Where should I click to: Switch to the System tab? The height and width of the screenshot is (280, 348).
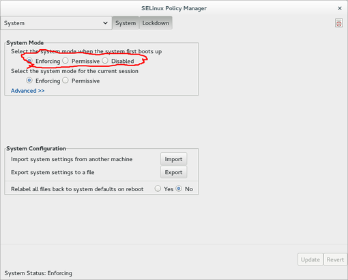coord(126,23)
